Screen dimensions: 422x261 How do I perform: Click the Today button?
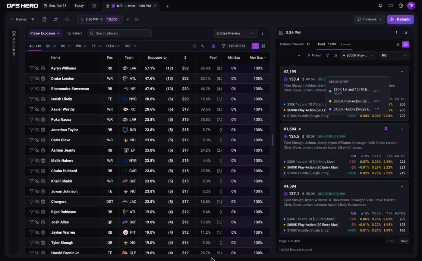pyautogui.click(x=79, y=6)
